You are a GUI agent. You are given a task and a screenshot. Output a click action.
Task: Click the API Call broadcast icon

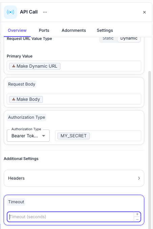pyautogui.click(x=10, y=12)
